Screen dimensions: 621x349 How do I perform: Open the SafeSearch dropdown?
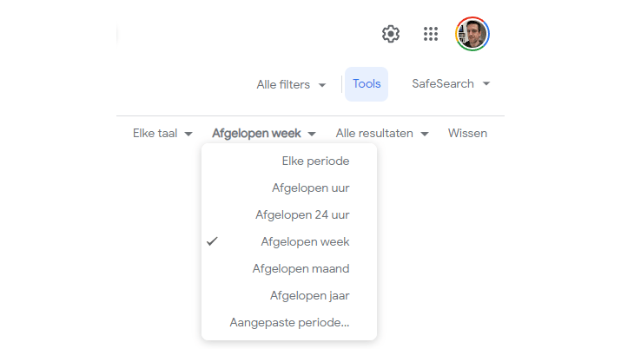click(x=443, y=84)
